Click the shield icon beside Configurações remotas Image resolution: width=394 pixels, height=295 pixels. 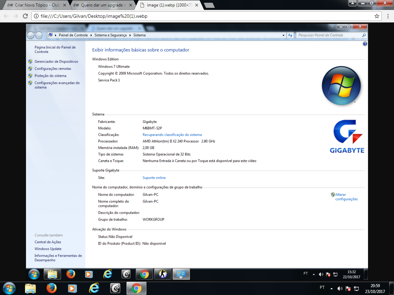pyautogui.click(x=30, y=69)
